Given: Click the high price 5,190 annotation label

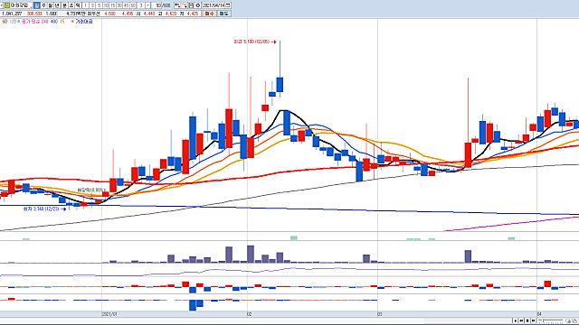Looking at the screenshot, I should pyautogui.click(x=252, y=42).
